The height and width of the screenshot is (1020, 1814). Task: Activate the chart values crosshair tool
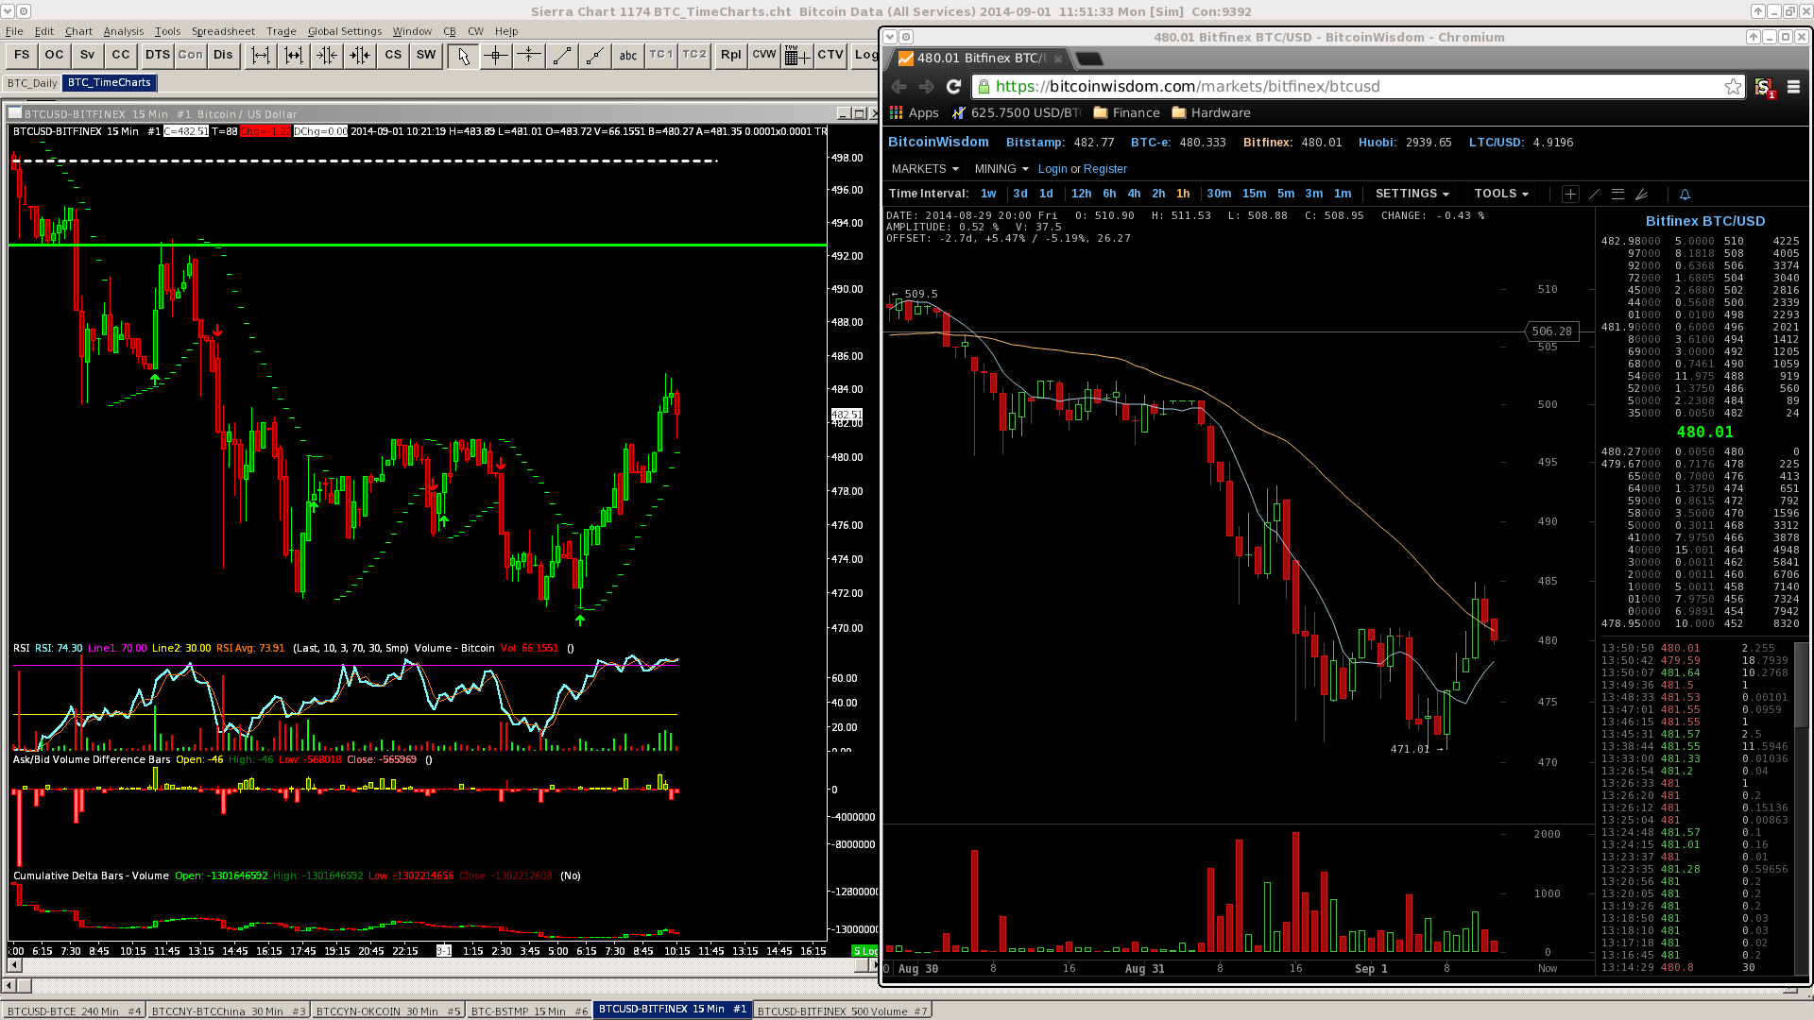coord(495,56)
